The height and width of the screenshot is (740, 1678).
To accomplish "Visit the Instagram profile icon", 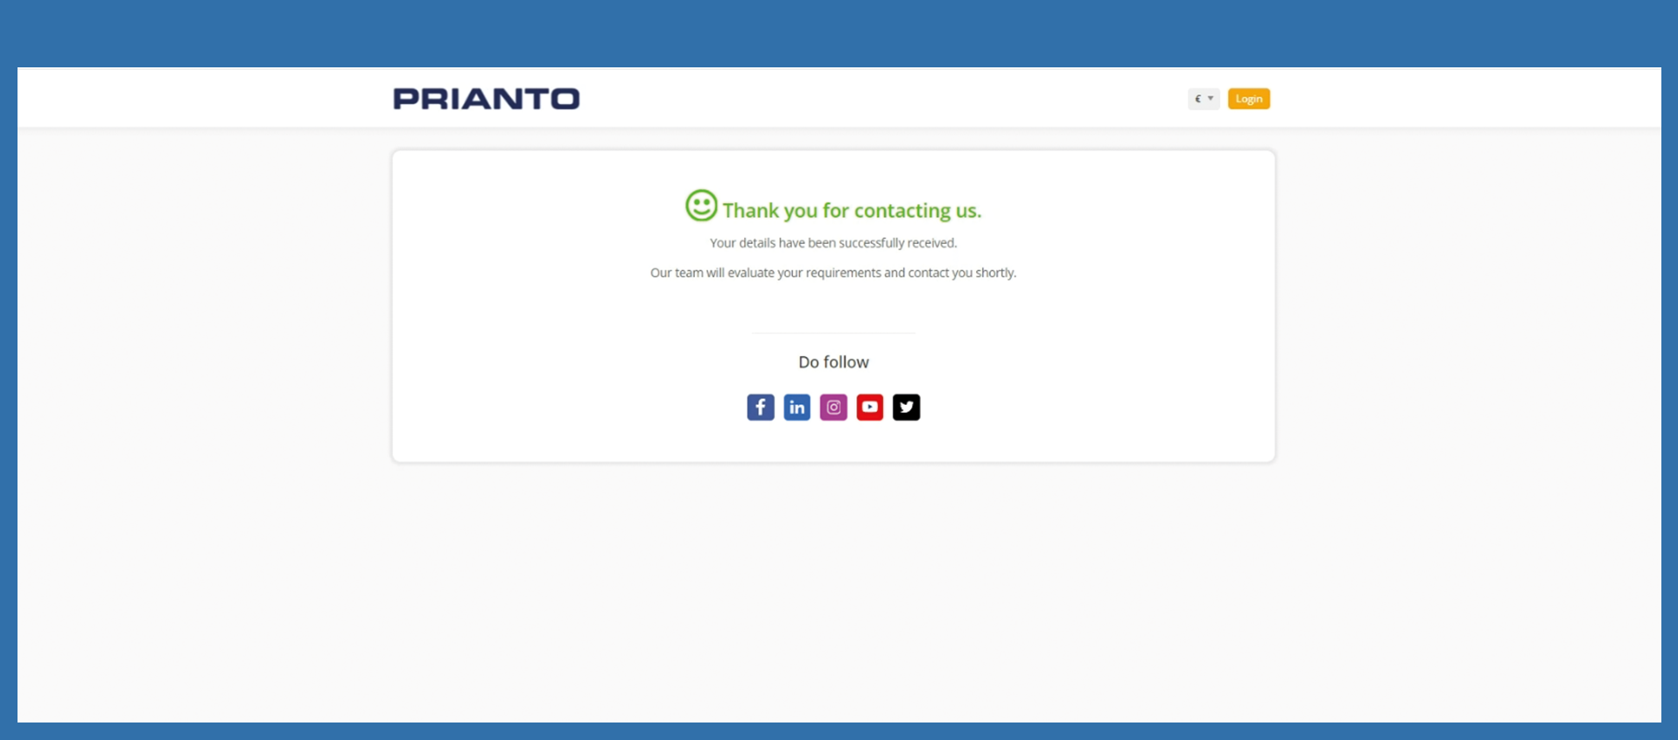I will pyautogui.click(x=833, y=407).
